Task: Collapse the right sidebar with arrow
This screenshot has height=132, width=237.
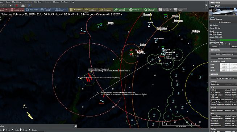Action: 206,5
